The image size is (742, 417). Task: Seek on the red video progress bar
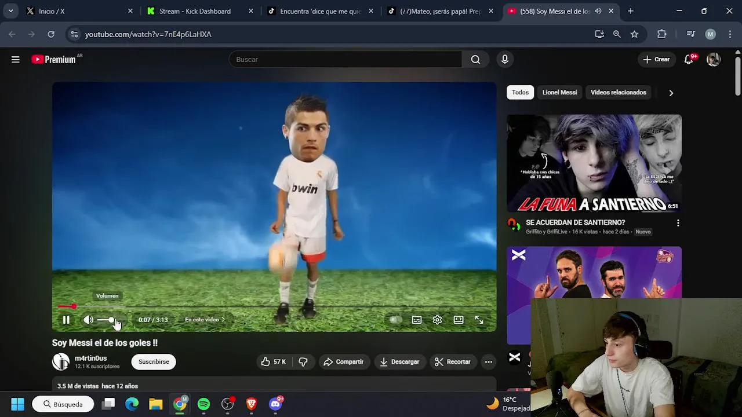point(274,306)
